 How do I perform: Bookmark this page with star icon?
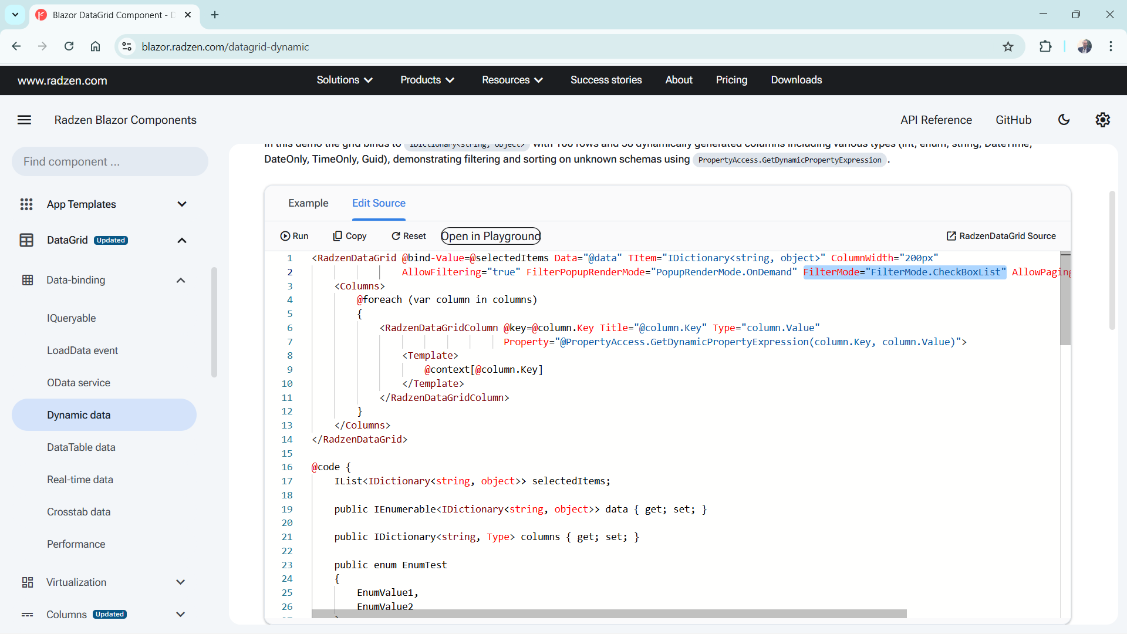click(1008, 47)
